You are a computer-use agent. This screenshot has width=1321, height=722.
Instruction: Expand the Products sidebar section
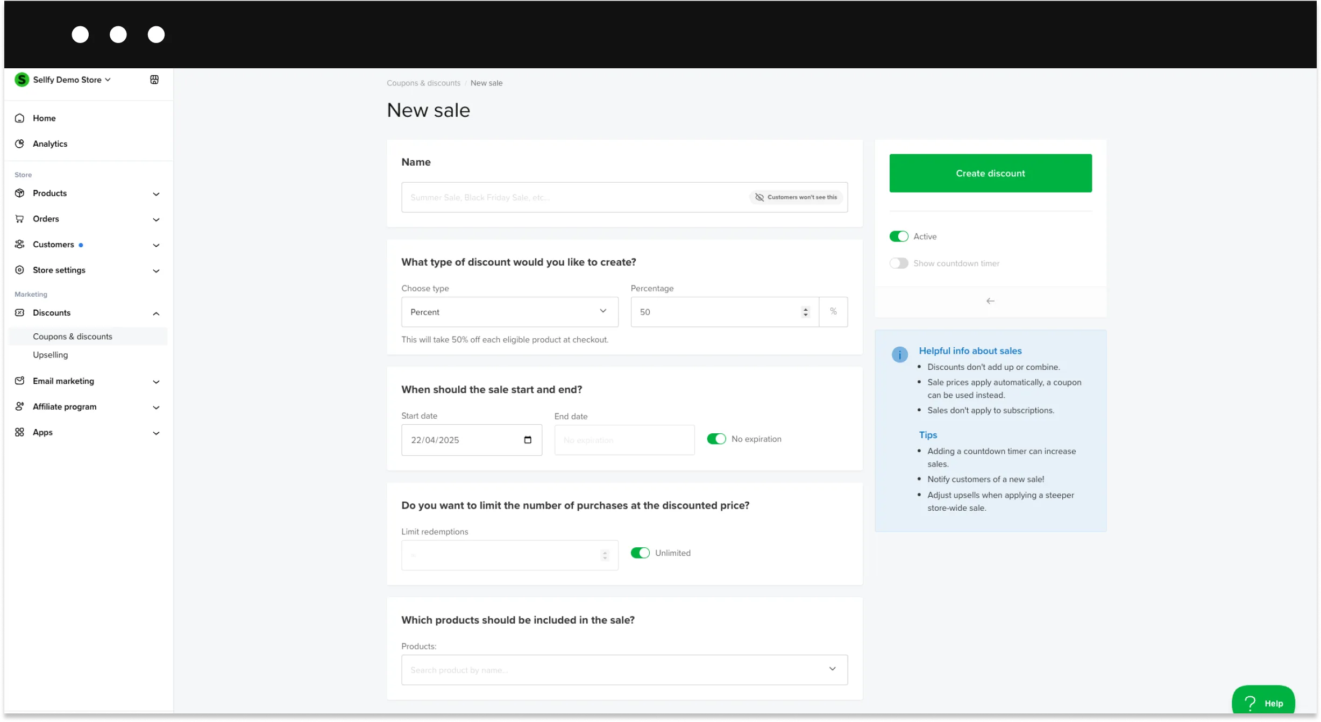[x=156, y=194]
